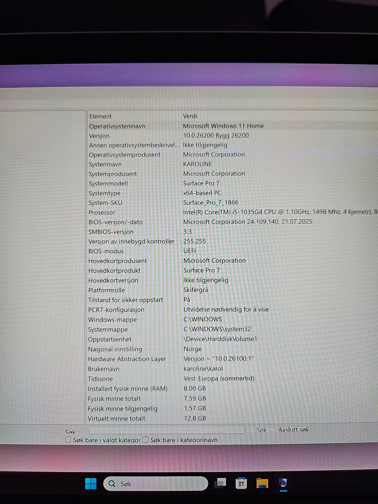Select the Brukernavn row
The height and width of the screenshot is (504, 378).
coord(233,369)
